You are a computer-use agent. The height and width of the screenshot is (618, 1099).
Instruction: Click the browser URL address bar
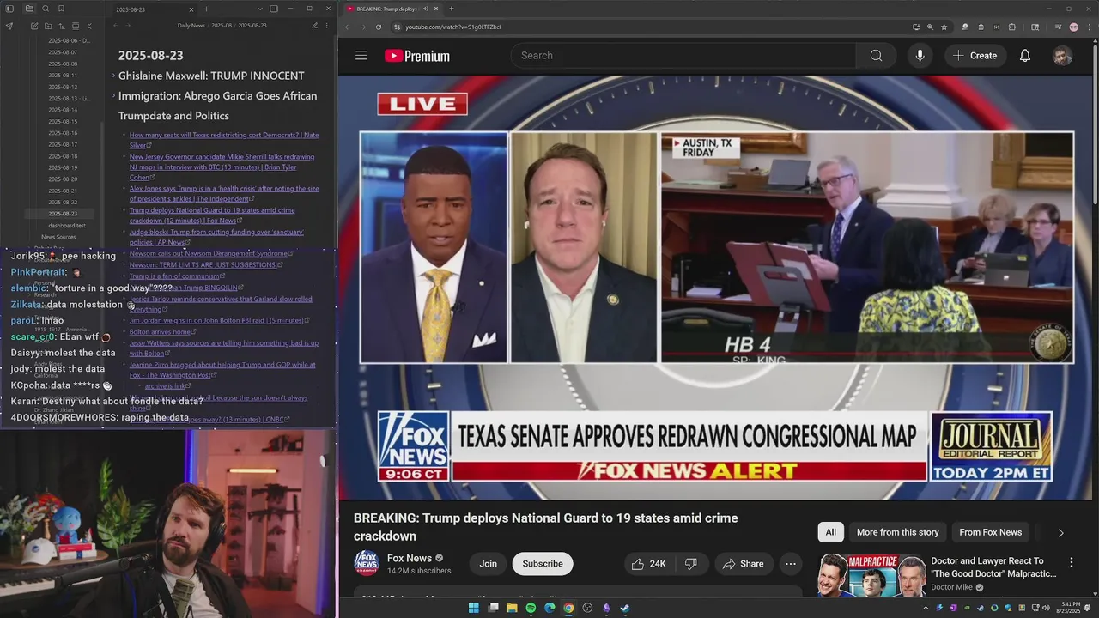pos(653,27)
